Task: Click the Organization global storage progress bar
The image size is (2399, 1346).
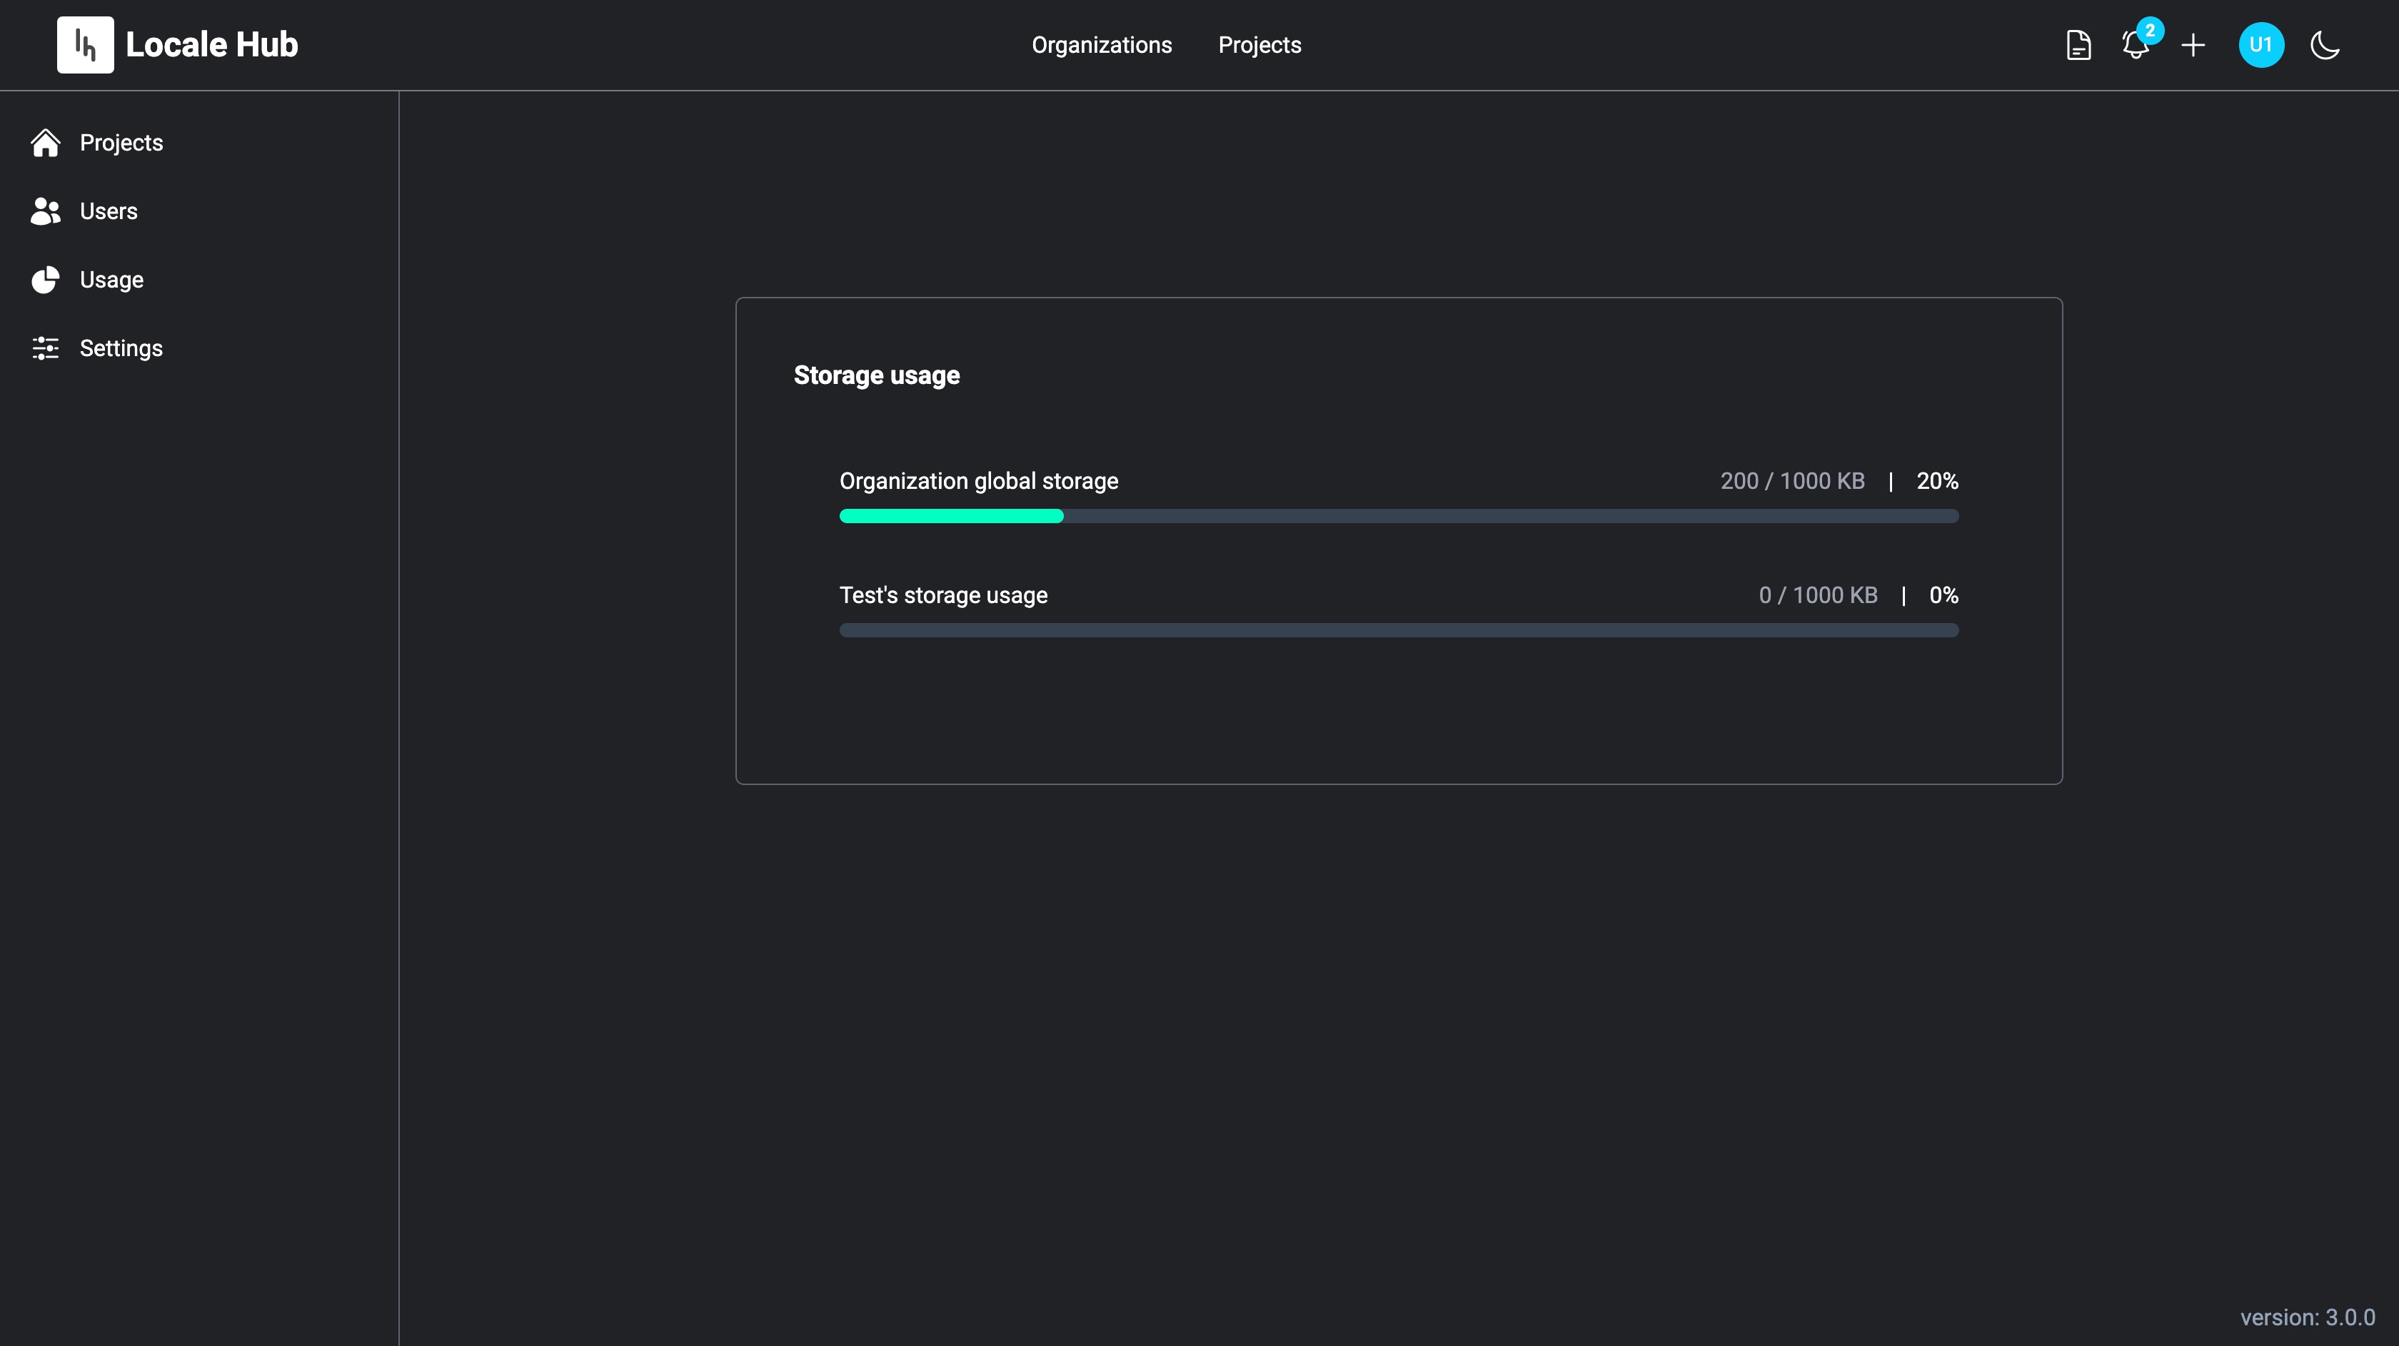Action: (1399, 516)
